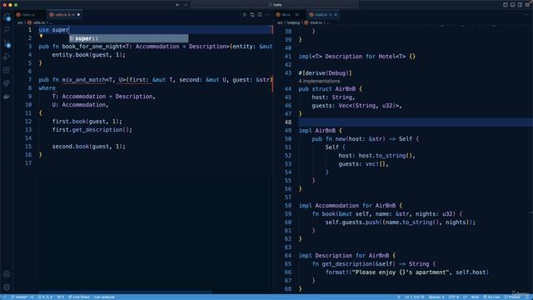Go forward with the navigation forward arrow

pos(186,5)
